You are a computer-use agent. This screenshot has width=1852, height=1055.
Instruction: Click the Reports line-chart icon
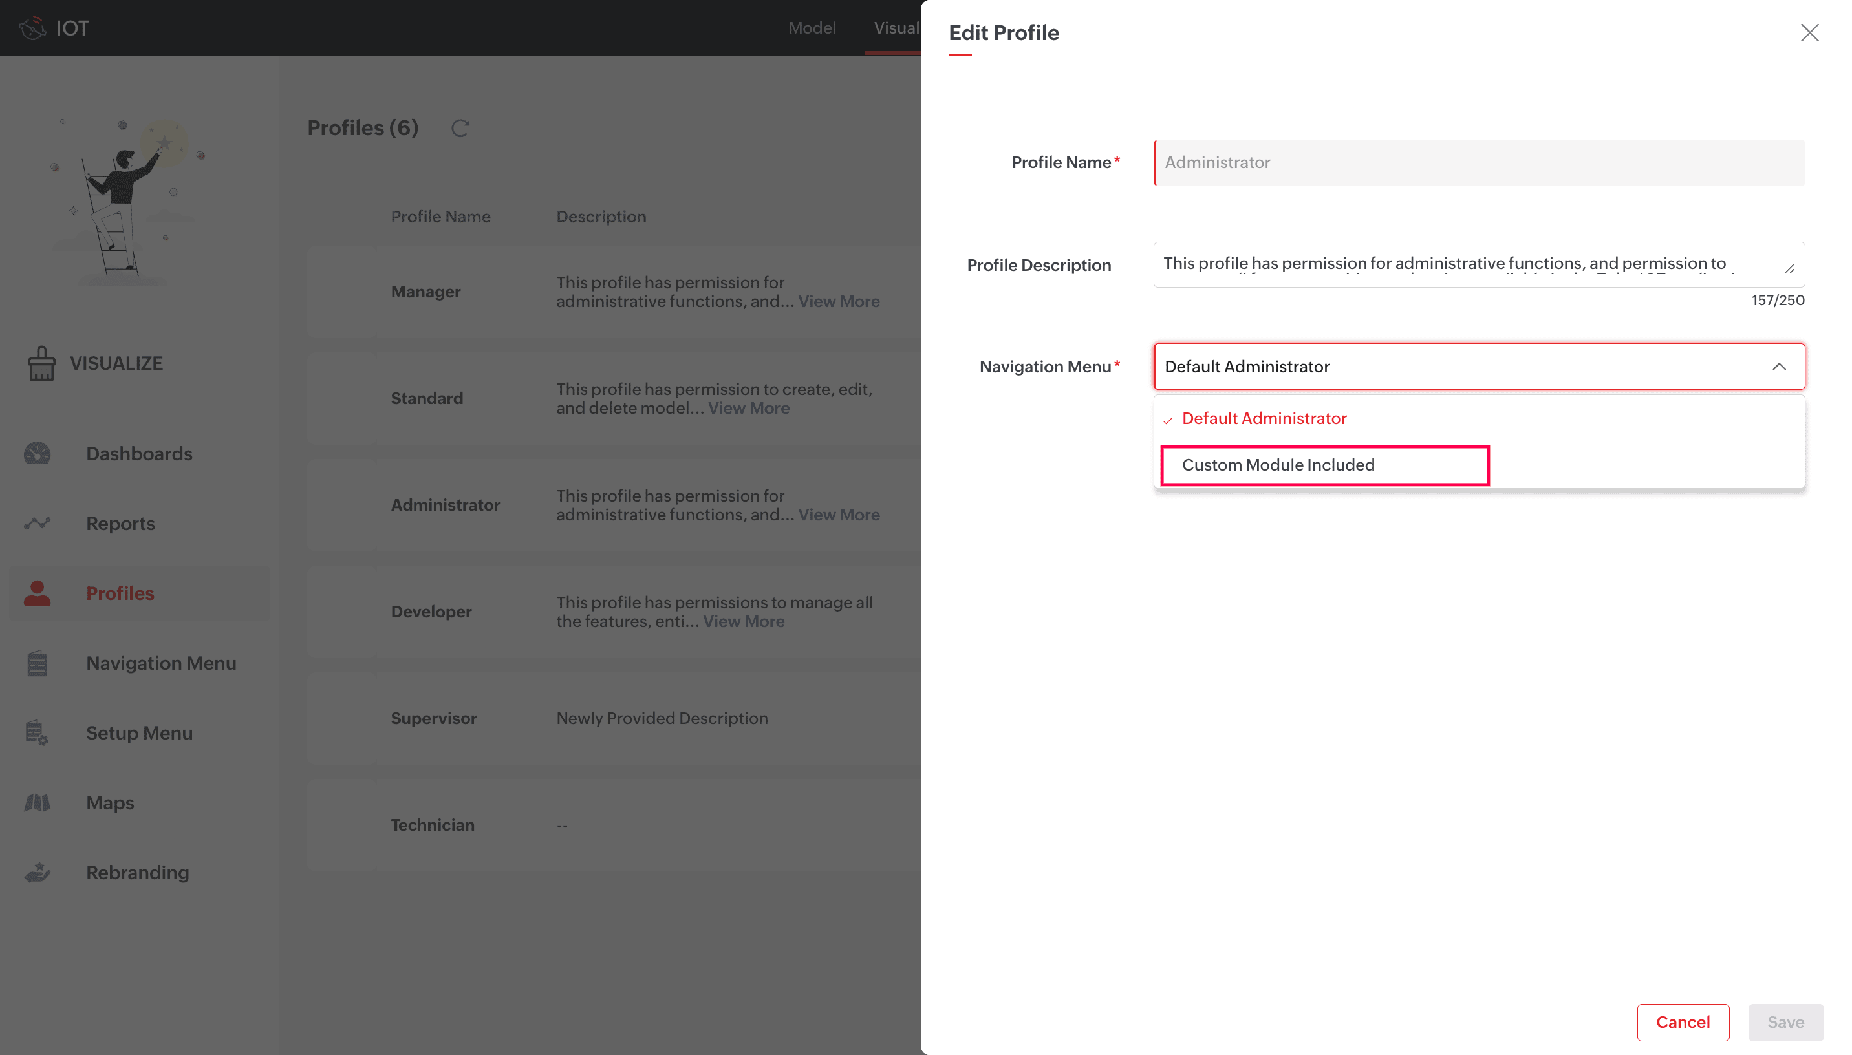click(37, 523)
